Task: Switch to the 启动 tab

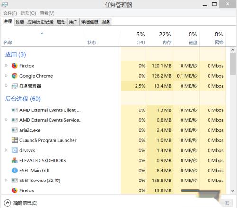Action: 61,22
